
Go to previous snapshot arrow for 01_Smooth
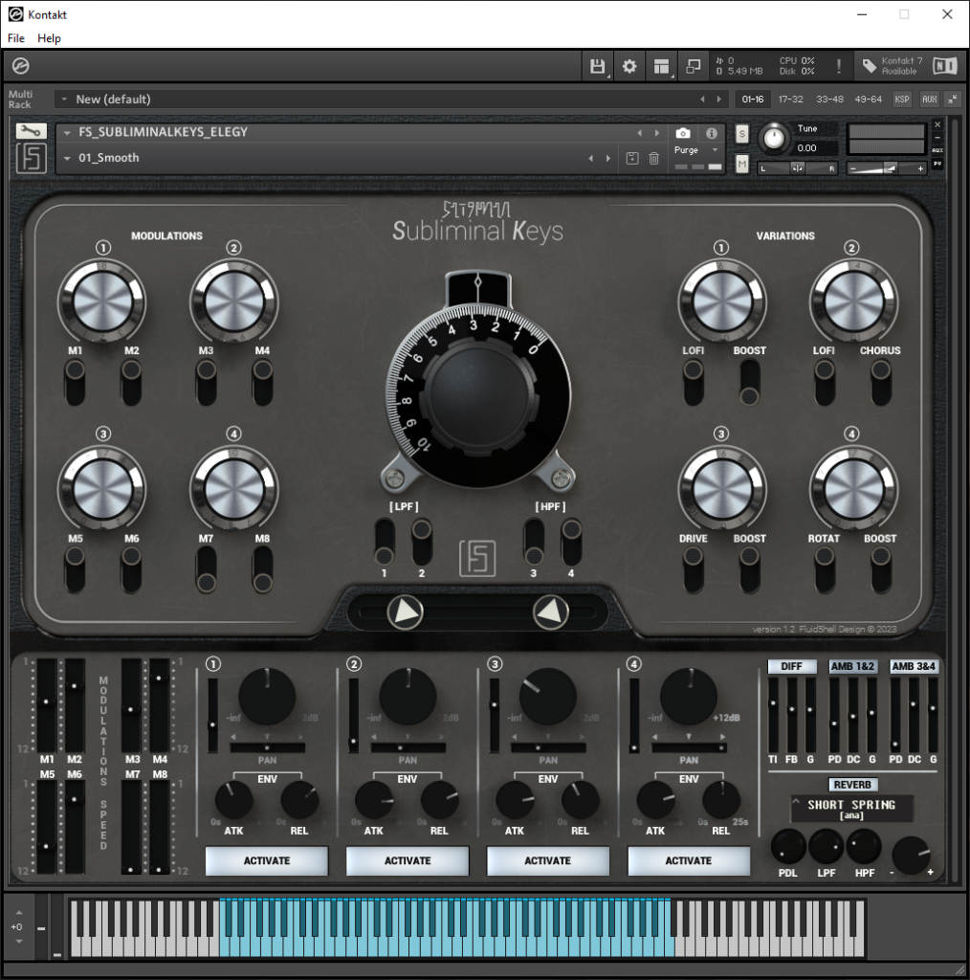[591, 158]
